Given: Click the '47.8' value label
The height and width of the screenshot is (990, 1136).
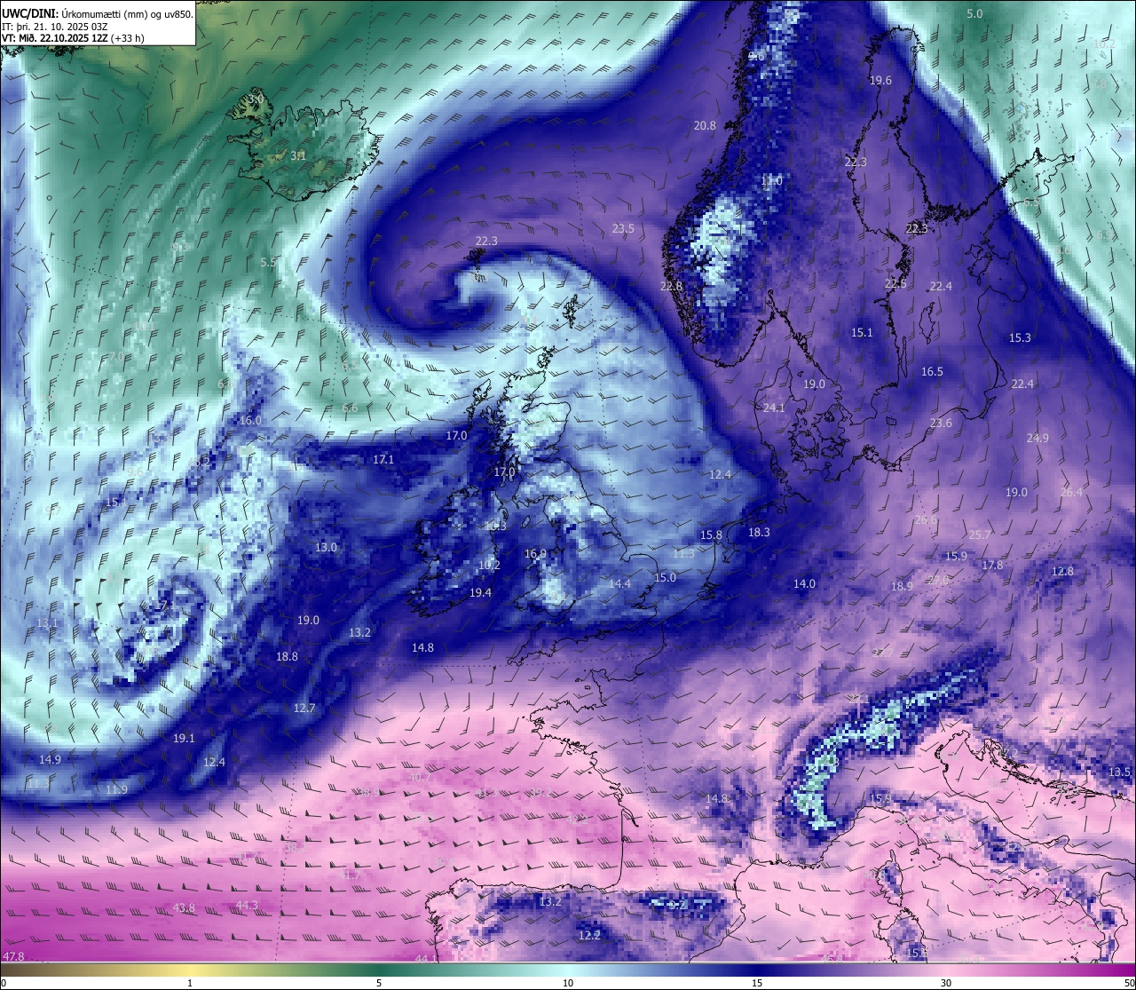Looking at the screenshot, I should coord(13,956).
